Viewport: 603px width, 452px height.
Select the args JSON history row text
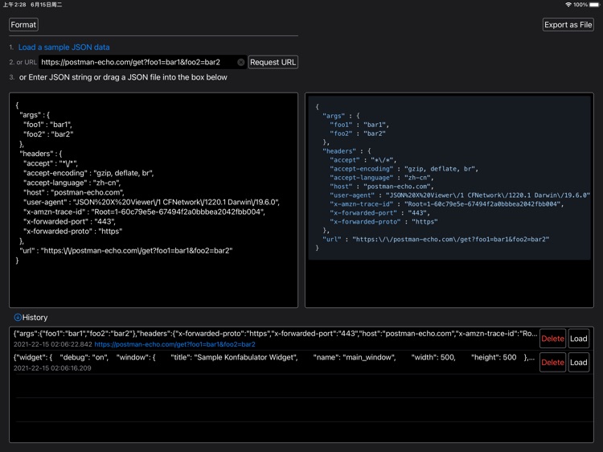(x=275, y=334)
